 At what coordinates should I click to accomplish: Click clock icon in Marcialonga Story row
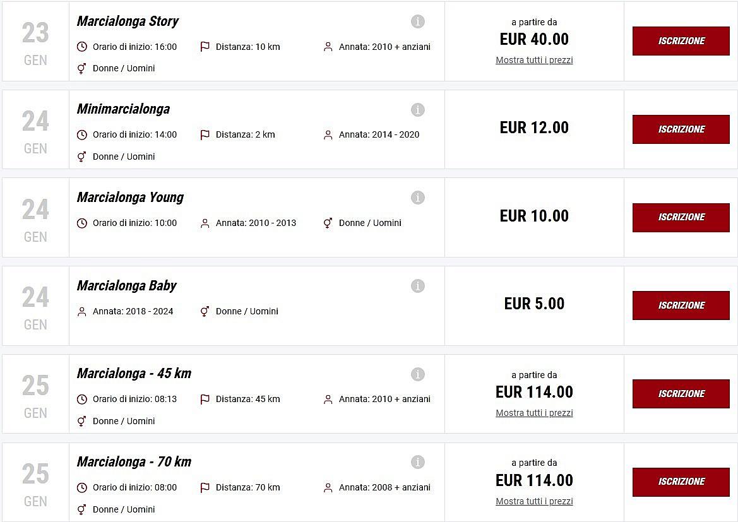coord(81,47)
